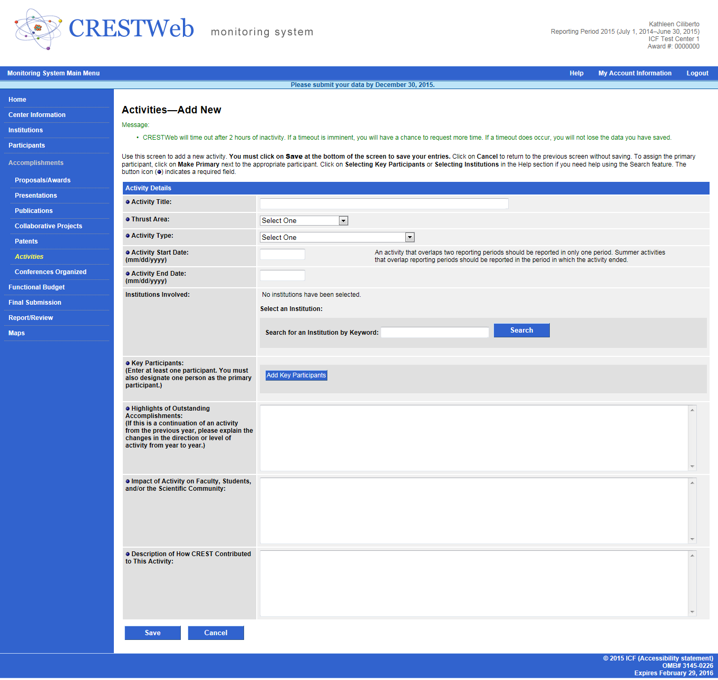Open Collaborative Projects section

pyautogui.click(x=48, y=226)
